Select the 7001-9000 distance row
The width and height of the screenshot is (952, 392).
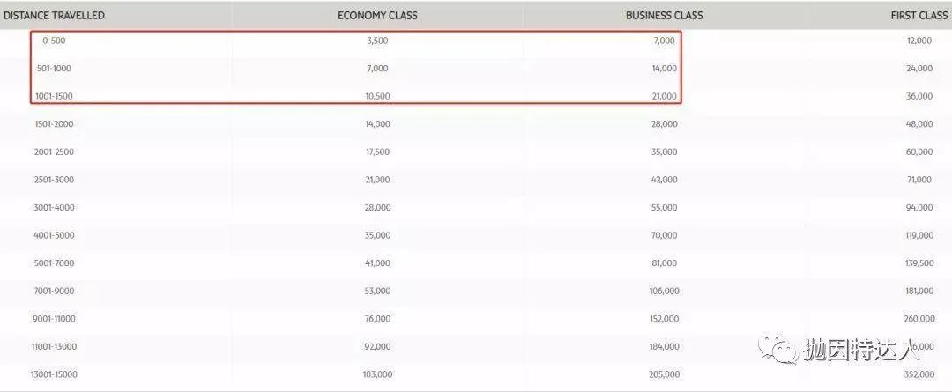coord(476,292)
